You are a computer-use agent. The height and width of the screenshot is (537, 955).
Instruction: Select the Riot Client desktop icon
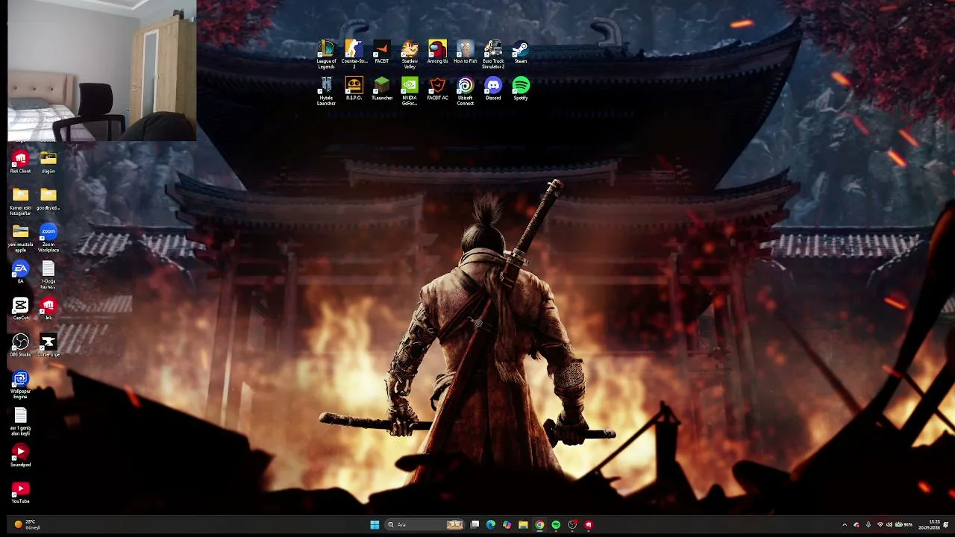[x=20, y=162]
